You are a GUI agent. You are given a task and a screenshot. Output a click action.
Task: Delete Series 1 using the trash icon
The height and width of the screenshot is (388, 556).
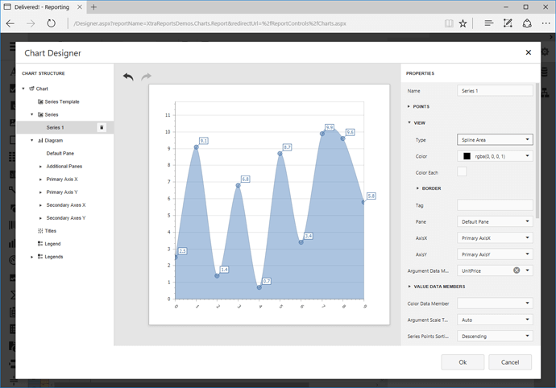click(x=102, y=127)
